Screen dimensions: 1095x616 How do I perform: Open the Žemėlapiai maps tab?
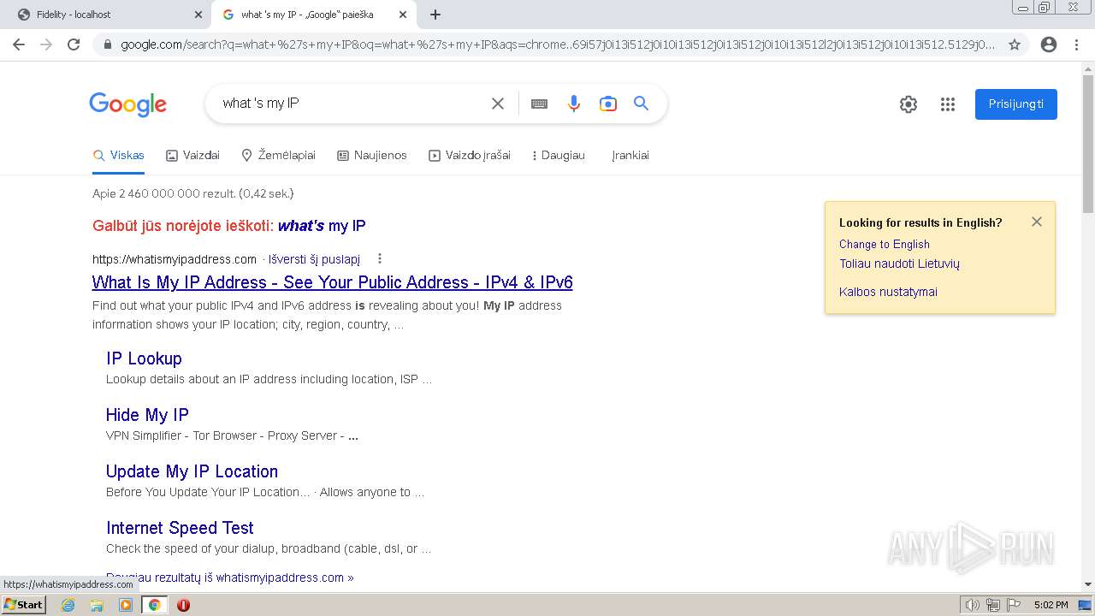pos(278,156)
